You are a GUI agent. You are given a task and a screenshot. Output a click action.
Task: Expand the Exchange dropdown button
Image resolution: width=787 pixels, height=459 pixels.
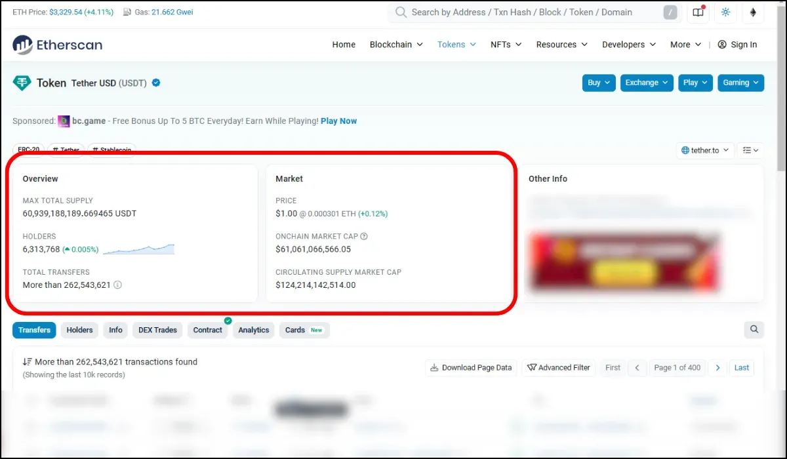click(647, 83)
